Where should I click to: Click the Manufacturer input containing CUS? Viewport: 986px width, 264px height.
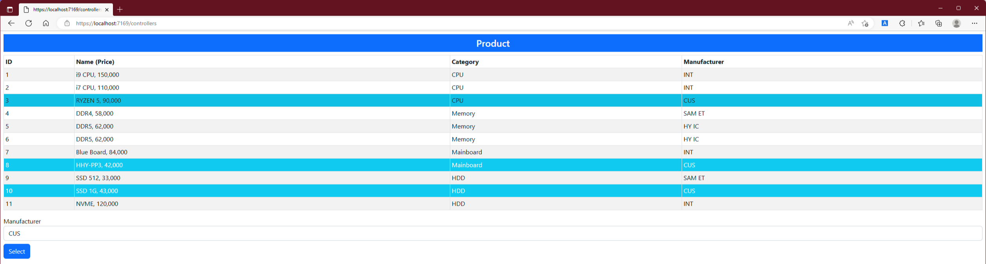[493, 233]
